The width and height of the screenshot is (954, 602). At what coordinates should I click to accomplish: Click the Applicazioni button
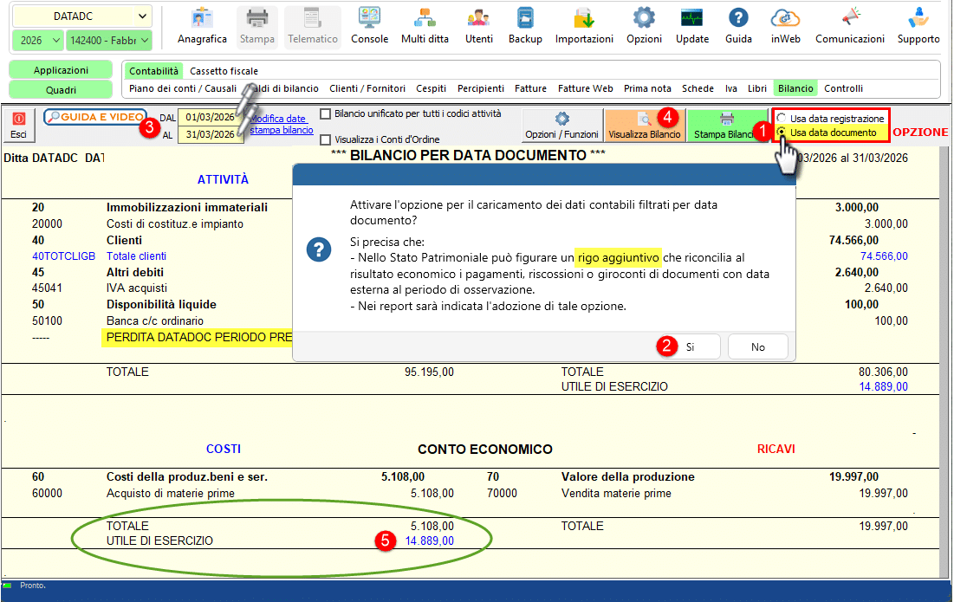pyautogui.click(x=61, y=70)
